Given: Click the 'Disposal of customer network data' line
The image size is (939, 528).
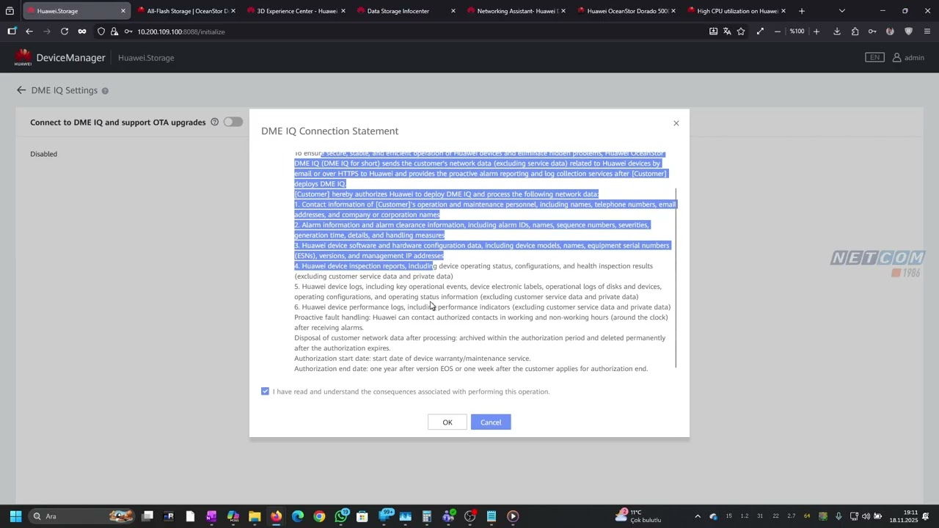Looking at the screenshot, I should click(x=480, y=343).
